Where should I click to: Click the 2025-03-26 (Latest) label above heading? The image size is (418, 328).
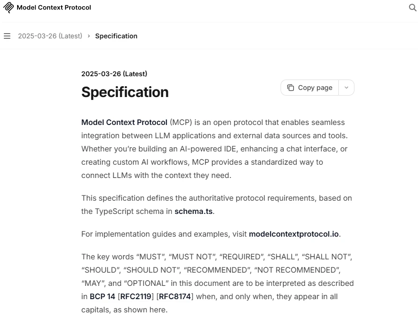pos(114,74)
